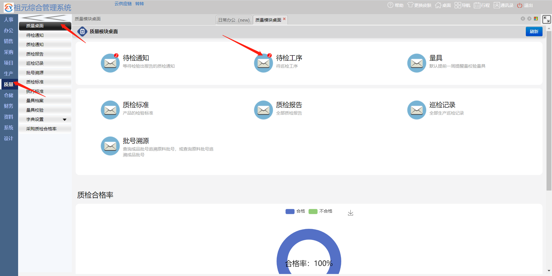This screenshot has height=276, width=552.
Task: Click the 帮助 help icon
Action: pos(390,5)
